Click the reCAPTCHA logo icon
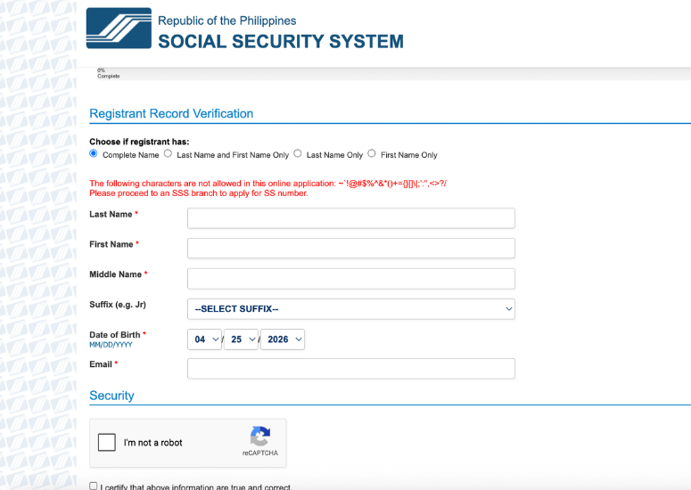The width and height of the screenshot is (691, 490). tap(260, 437)
